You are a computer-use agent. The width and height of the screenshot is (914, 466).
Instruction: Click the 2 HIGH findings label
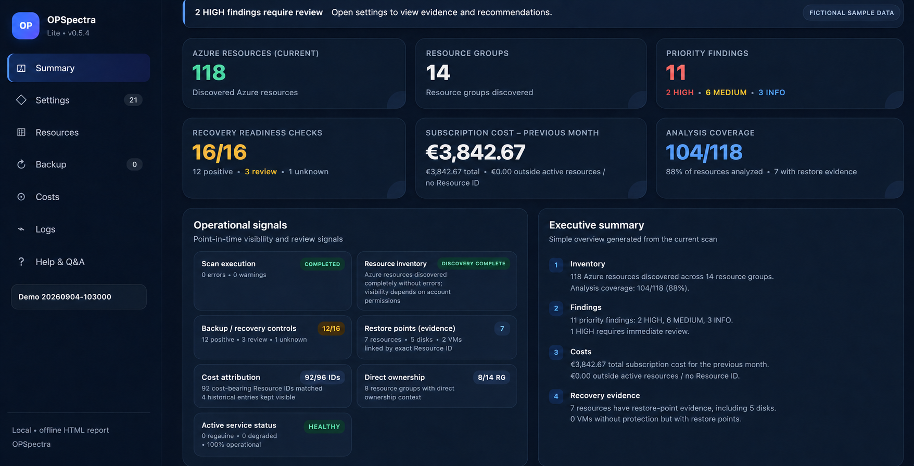tap(680, 93)
